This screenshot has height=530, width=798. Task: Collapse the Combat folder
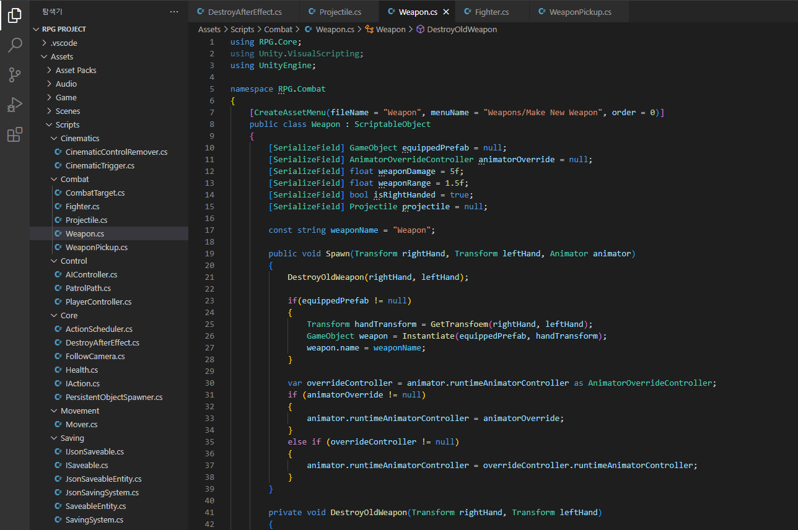(74, 179)
